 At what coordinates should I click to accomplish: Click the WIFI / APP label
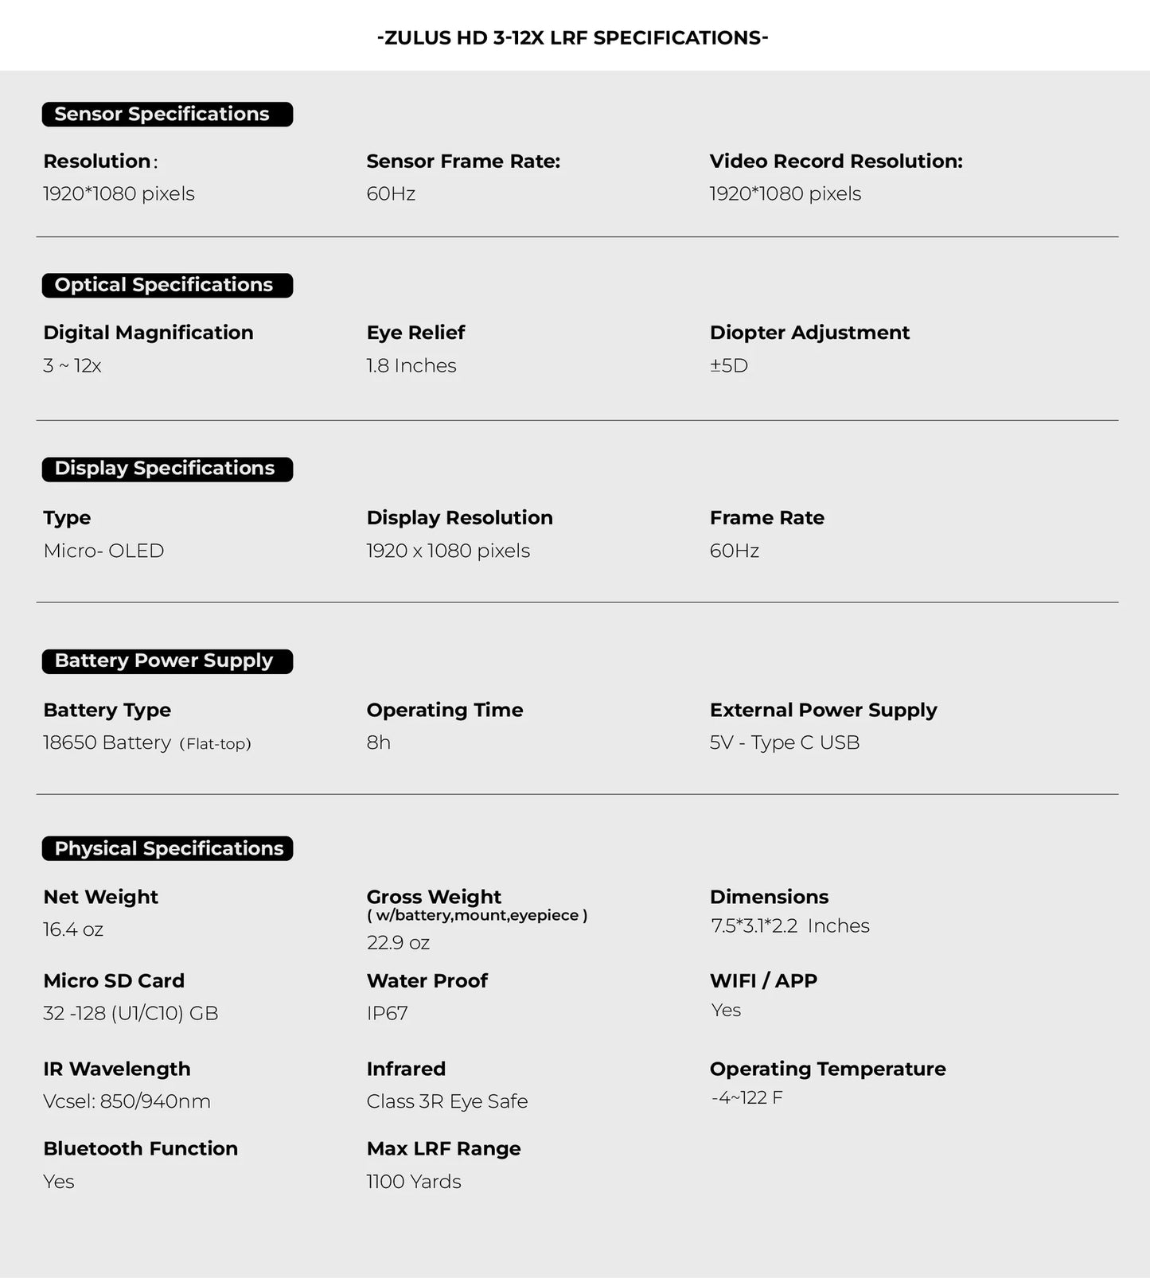[763, 981]
